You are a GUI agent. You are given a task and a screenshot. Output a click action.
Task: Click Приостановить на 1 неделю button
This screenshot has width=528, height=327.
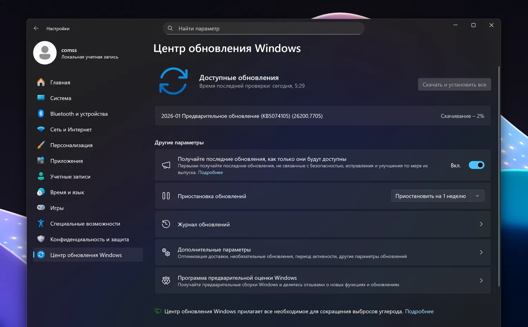click(x=431, y=196)
